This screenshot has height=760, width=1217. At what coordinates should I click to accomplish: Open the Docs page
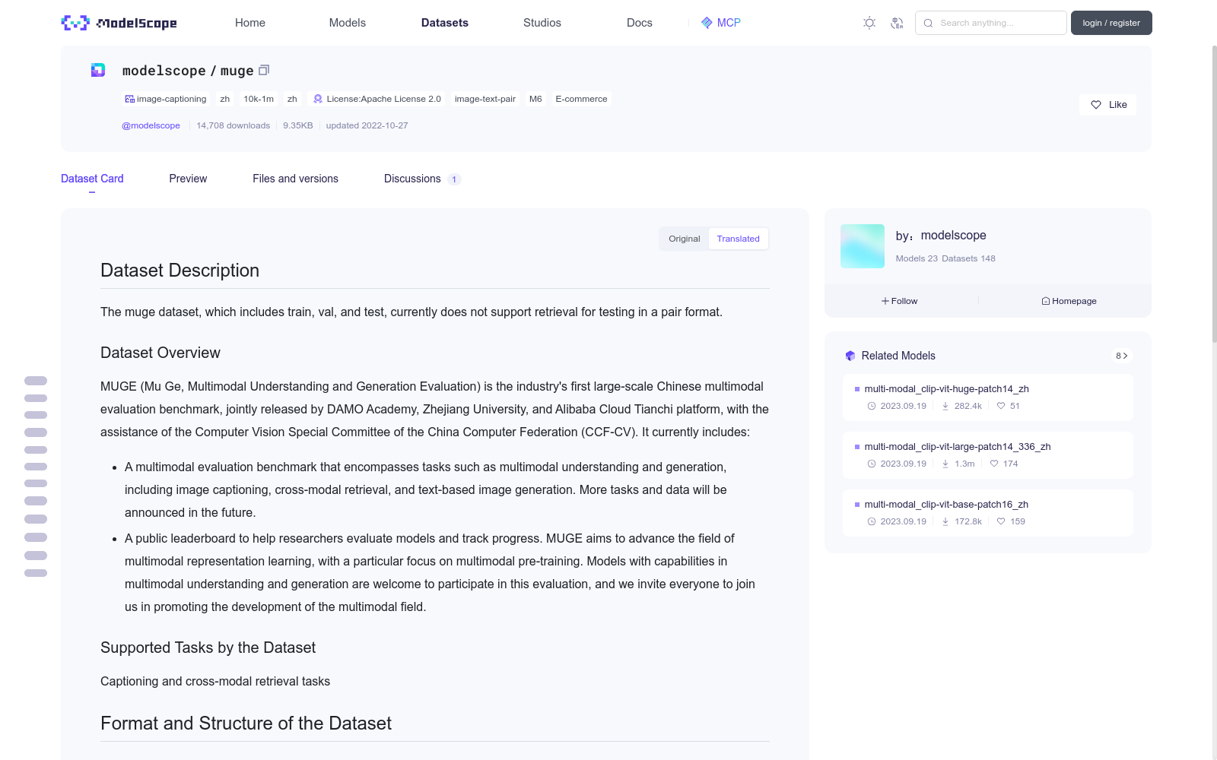pos(640,23)
